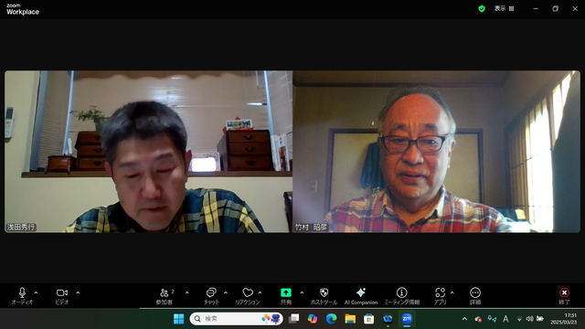This screenshot has width=585, height=329.
Task: Expand audio options caret
Action: coord(36,292)
